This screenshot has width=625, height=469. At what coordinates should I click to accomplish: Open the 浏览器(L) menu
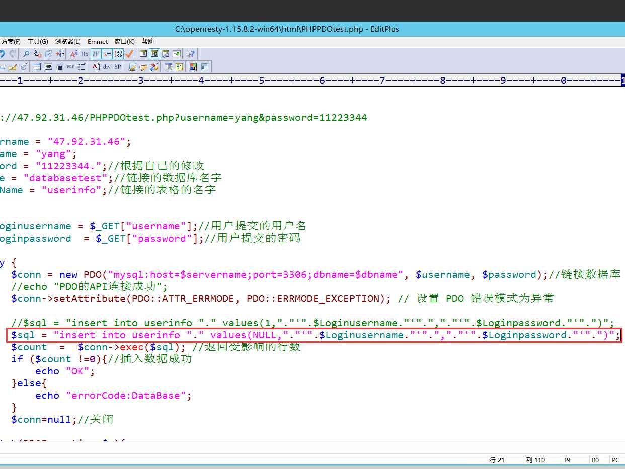point(68,42)
